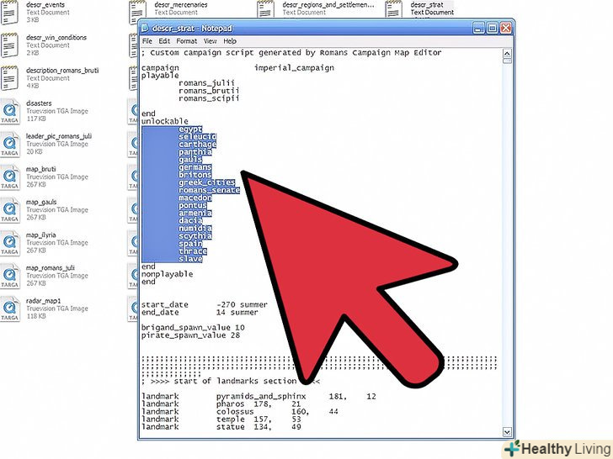The image size is (613, 459).
Task: Select the map_romans_julii TGA image icon
Action: 9,276
